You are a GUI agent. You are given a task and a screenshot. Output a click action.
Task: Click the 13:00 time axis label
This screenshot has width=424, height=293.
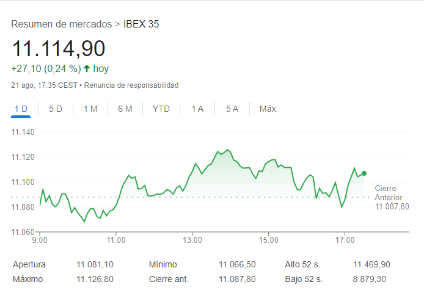(x=192, y=240)
